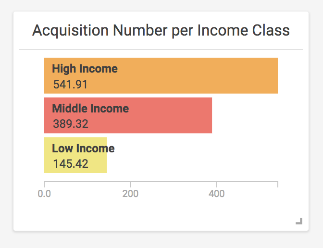Click the resize handle icon in card corner
Screen dimensions: 323x248
(x=299, y=221)
